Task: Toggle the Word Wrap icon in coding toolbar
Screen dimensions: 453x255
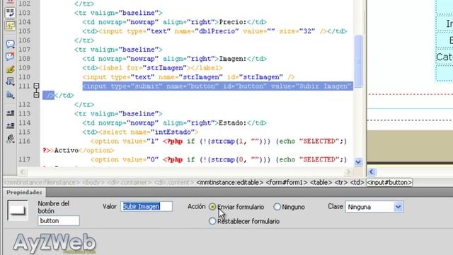Action: 10,13
